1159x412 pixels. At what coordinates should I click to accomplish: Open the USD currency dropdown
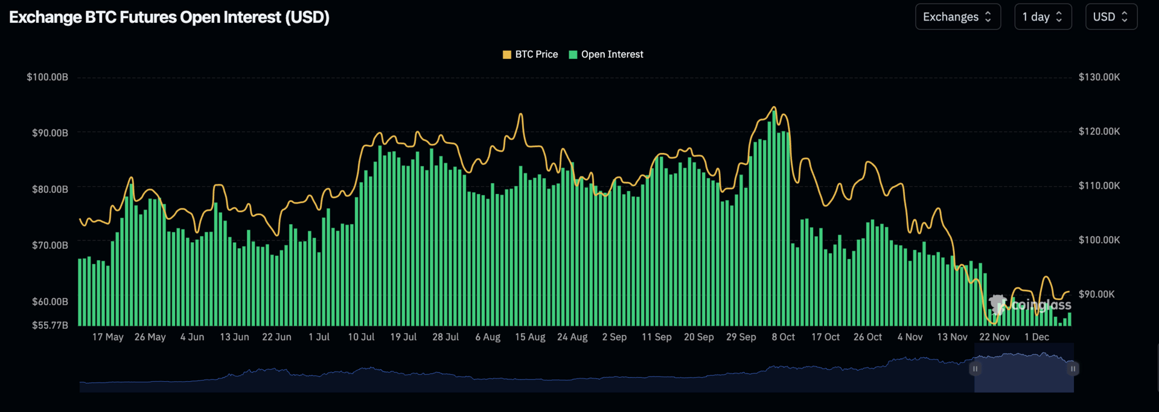pos(1111,17)
